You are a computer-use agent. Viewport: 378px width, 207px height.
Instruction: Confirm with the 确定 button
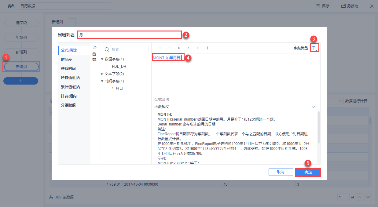[x=308, y=172]
